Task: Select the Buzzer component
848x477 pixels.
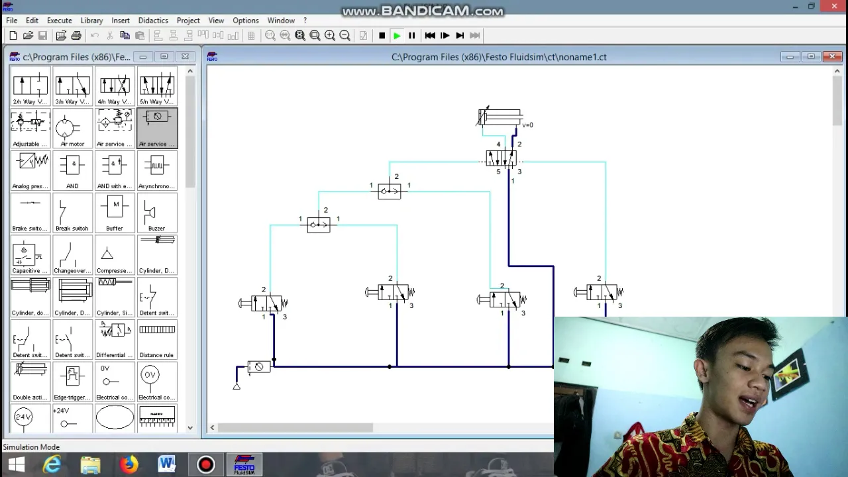Action: [157, 213]
